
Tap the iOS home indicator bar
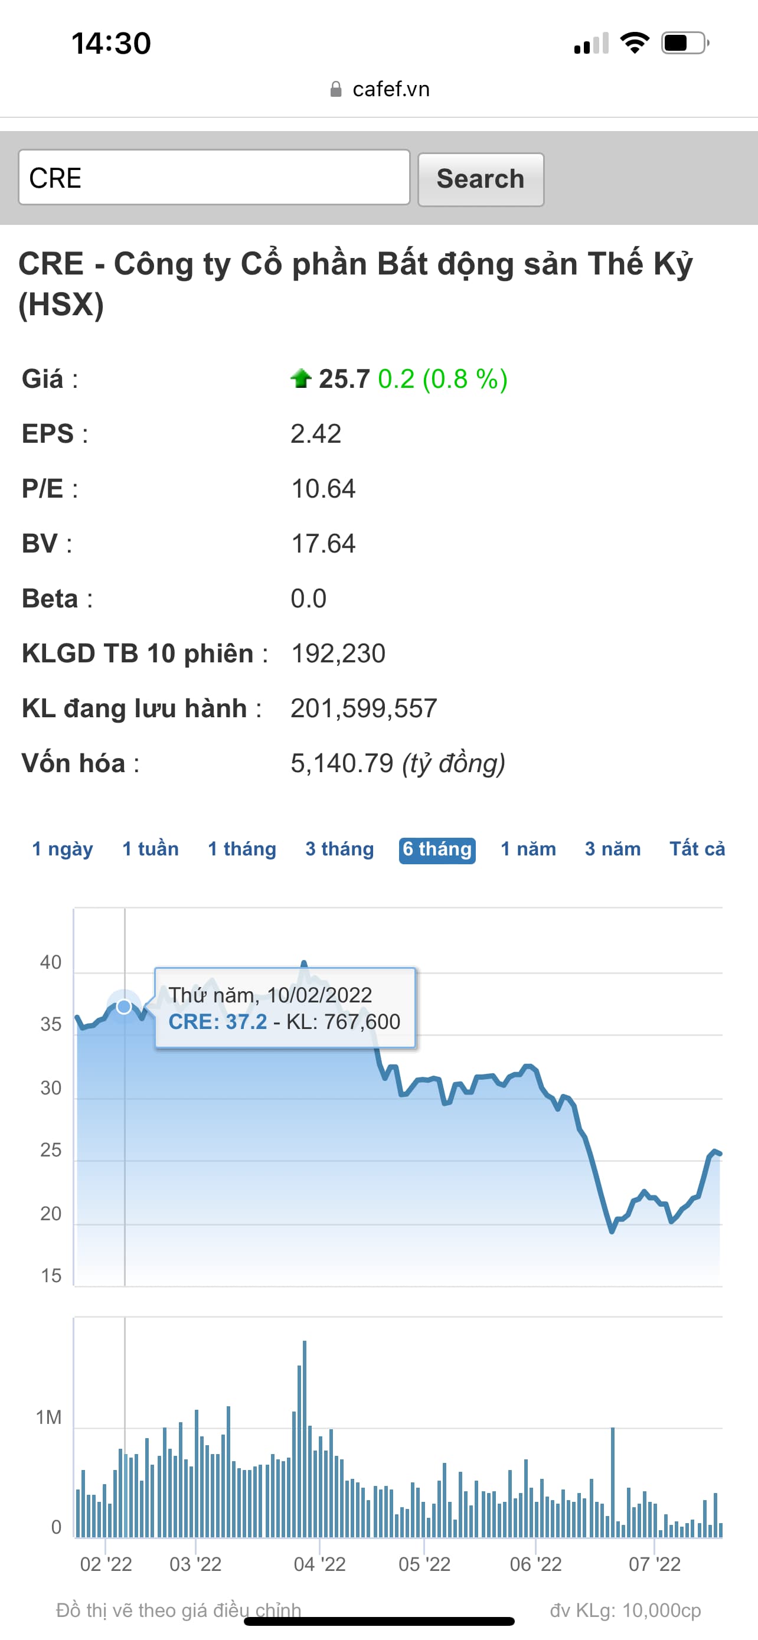378,1621
